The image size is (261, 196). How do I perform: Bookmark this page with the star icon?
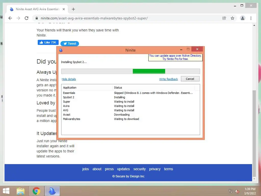[x=232, y=18]
